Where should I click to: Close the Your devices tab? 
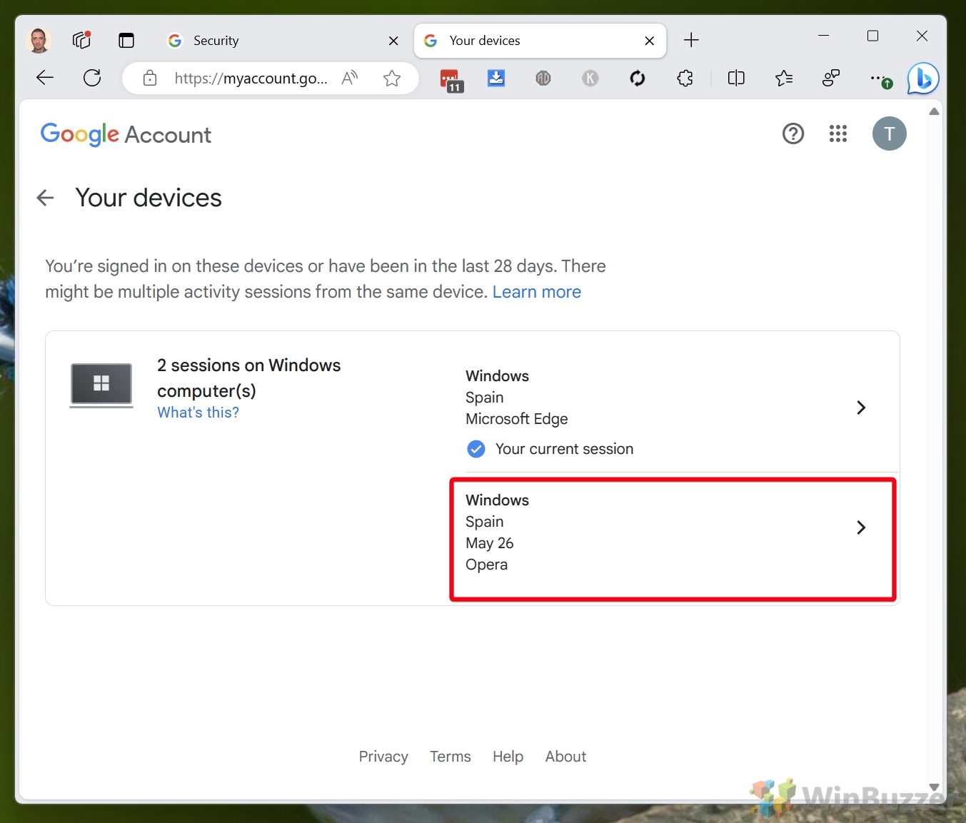pyautogui.click(x=650, y=41)
